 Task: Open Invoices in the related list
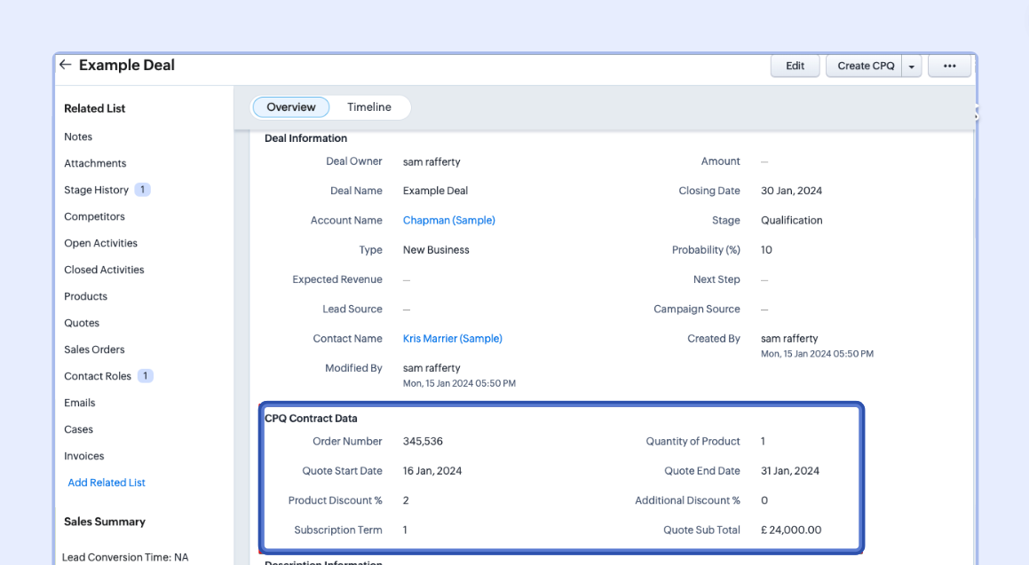pos(83,456)
